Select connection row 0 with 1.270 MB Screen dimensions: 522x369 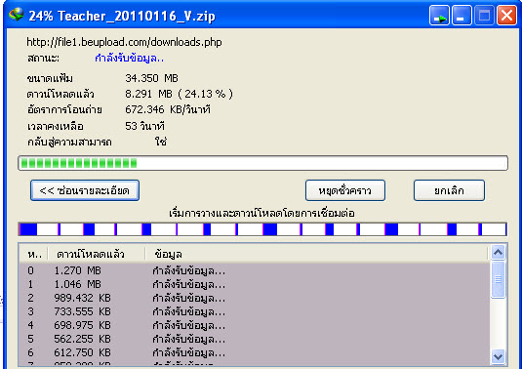point(255,270)
